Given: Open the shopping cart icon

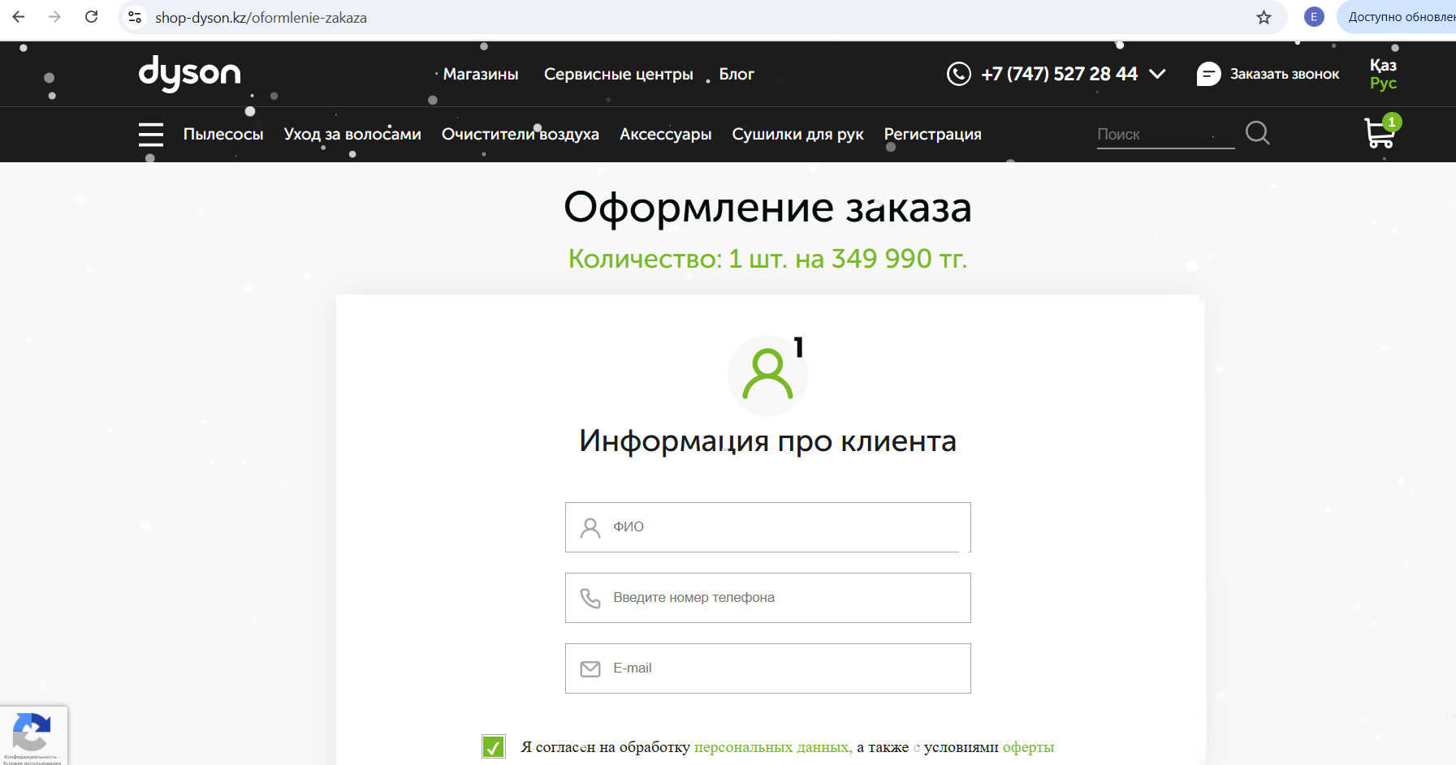Looking at the screenshot, I should pyautogui.click(x=1380, y=133).
